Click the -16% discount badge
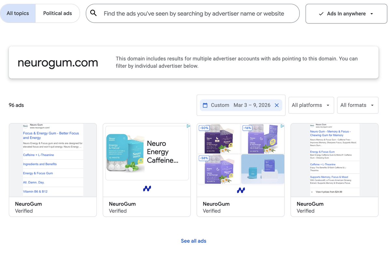Screen dimensions: 391x254 coord(247,128)
